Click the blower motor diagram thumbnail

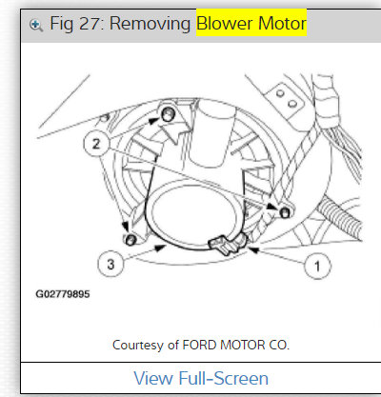200,178
